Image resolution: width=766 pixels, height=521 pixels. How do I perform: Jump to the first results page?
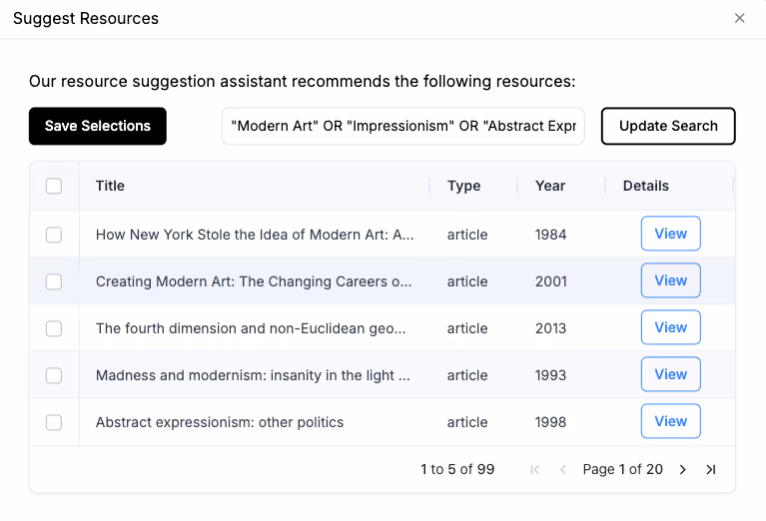535,470
